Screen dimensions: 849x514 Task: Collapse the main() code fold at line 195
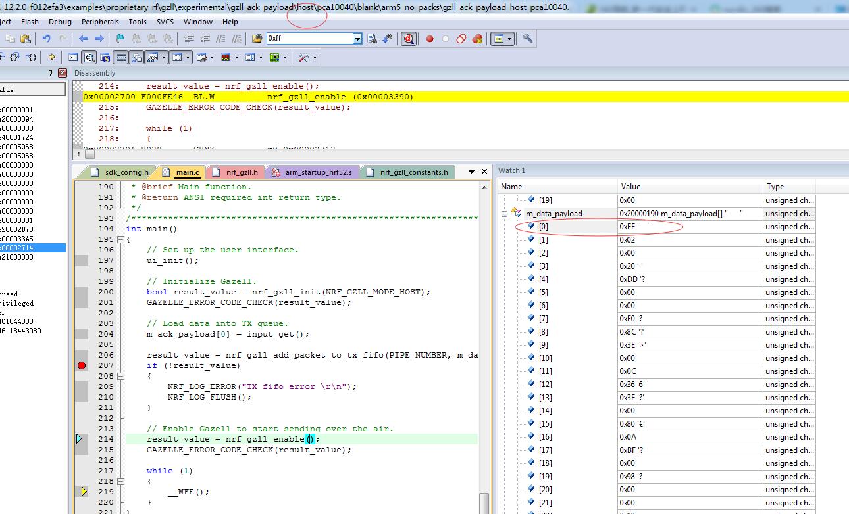click(x=120, y=239)
